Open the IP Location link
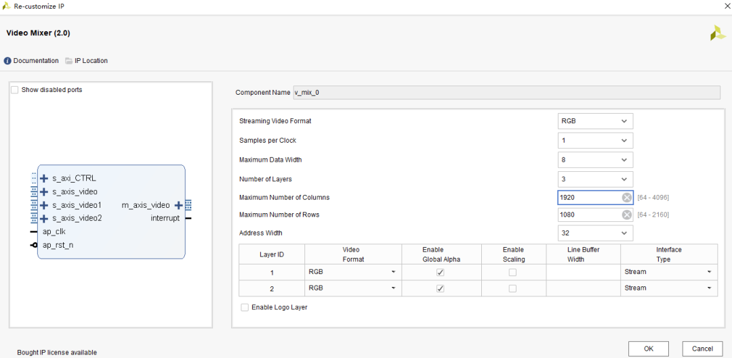The height and width of the screenshot is (358, 732). coord(86,61)
